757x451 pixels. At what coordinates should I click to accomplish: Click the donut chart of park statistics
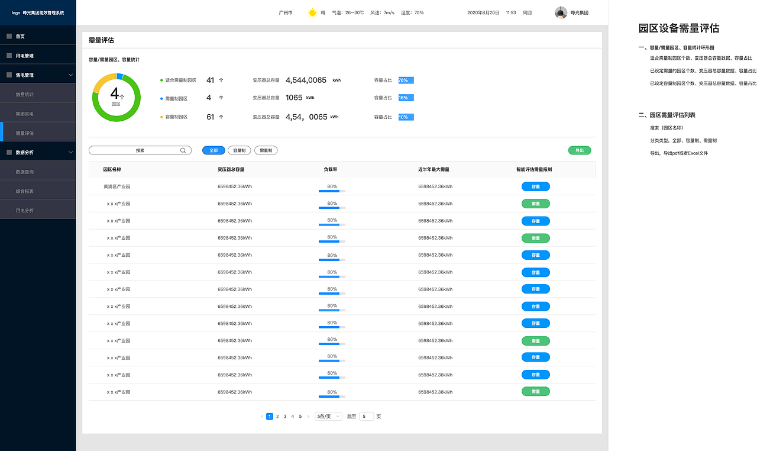(x=117, y=98)
